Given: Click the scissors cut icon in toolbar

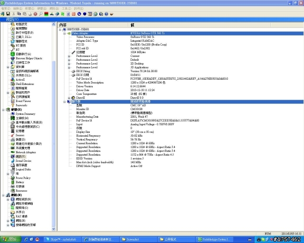Looking at the screenshot, I should point(13,14).
